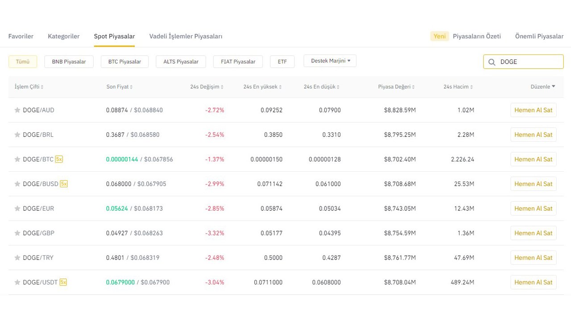Click the Yeni badge
Screen dimensions: 571x321
click(x=440, y=37)
